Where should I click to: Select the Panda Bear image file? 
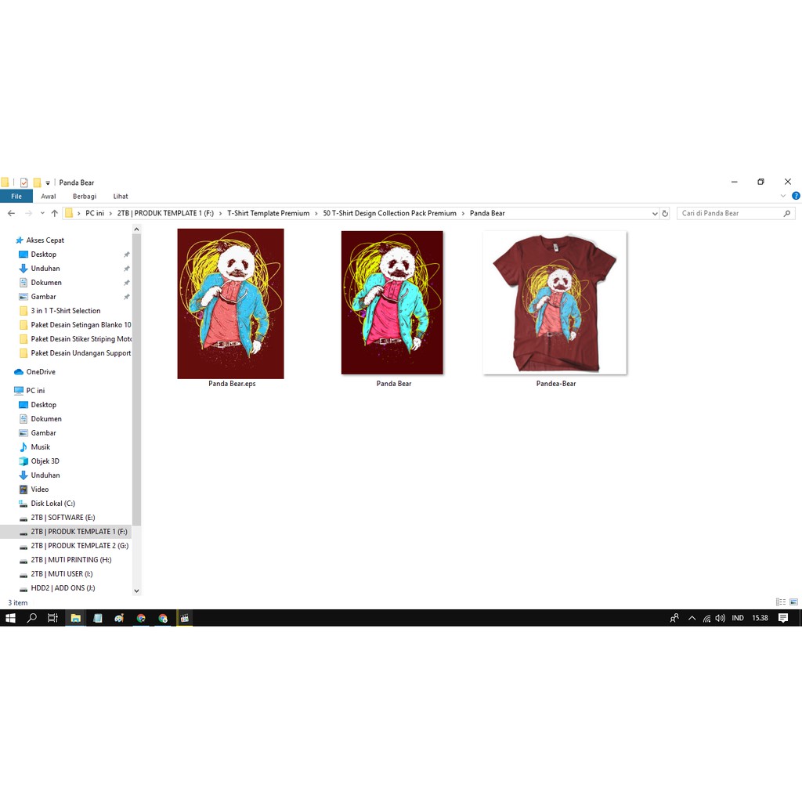pyautogui.click(x=392, y=303)
